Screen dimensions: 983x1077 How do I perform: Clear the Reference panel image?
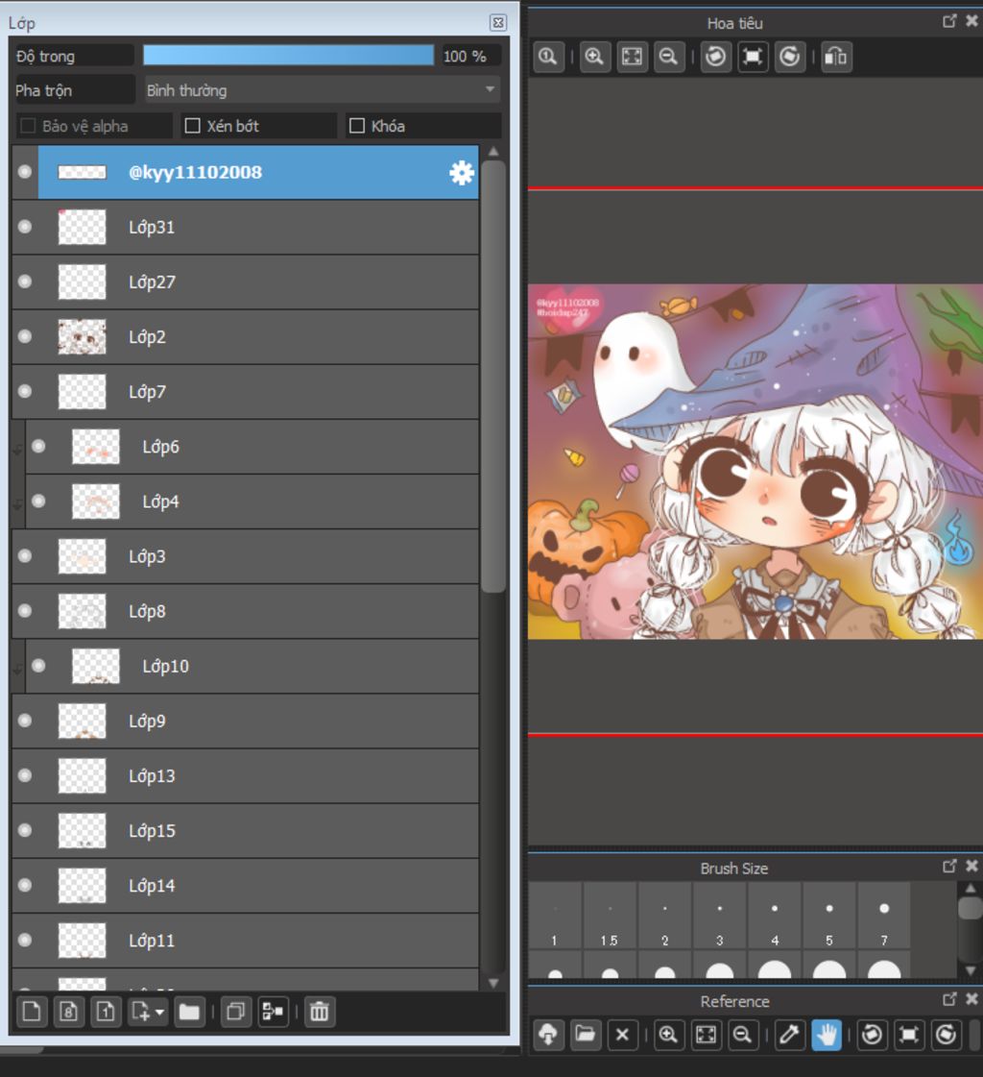pyautogui.click(x=623, y=1035)
